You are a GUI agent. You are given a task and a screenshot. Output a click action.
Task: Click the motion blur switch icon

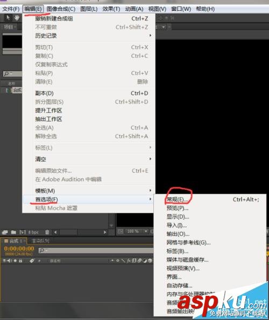(139, 261)
